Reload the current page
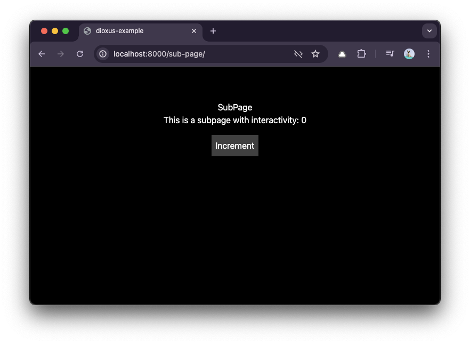The height and width of the screenshot is (344, 470). point(80,54)
